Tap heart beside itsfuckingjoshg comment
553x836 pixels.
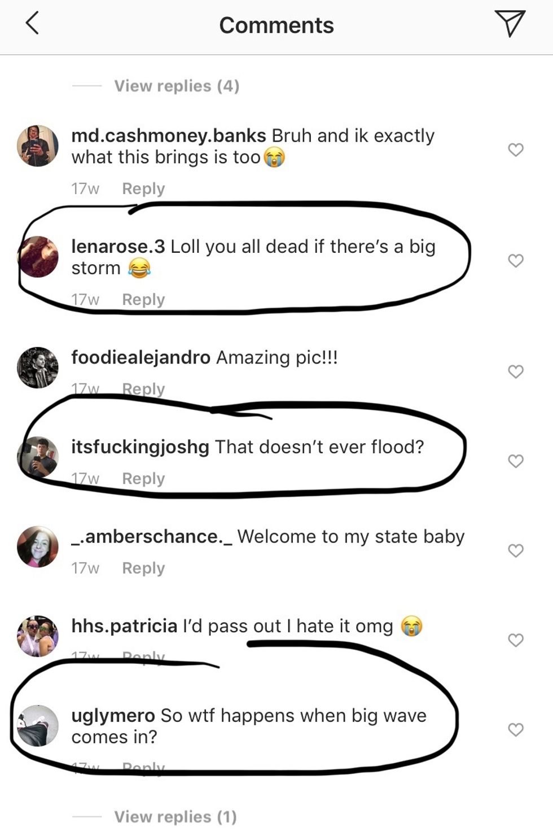pos(516,461)
